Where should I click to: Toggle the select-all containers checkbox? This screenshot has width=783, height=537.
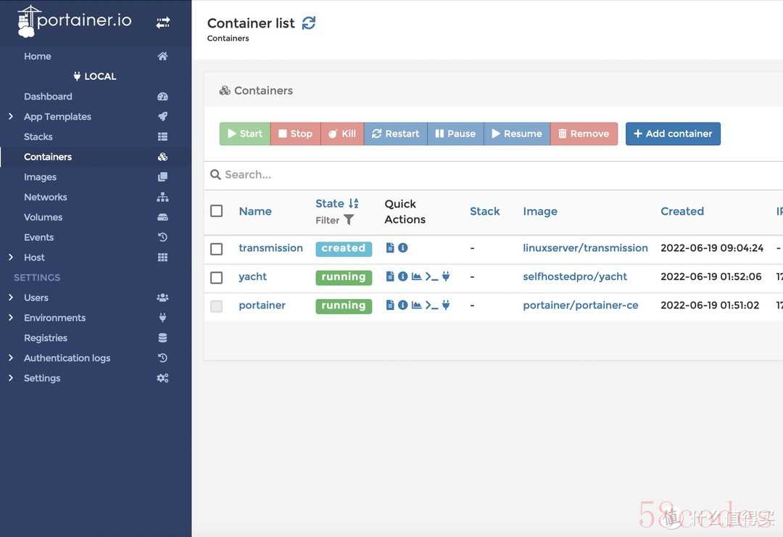tap(216, 211)
